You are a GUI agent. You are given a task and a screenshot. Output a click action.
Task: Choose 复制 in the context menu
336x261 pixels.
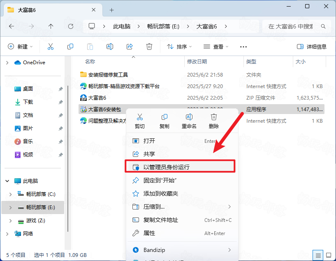pyautogui.click(x=165, y=121)
